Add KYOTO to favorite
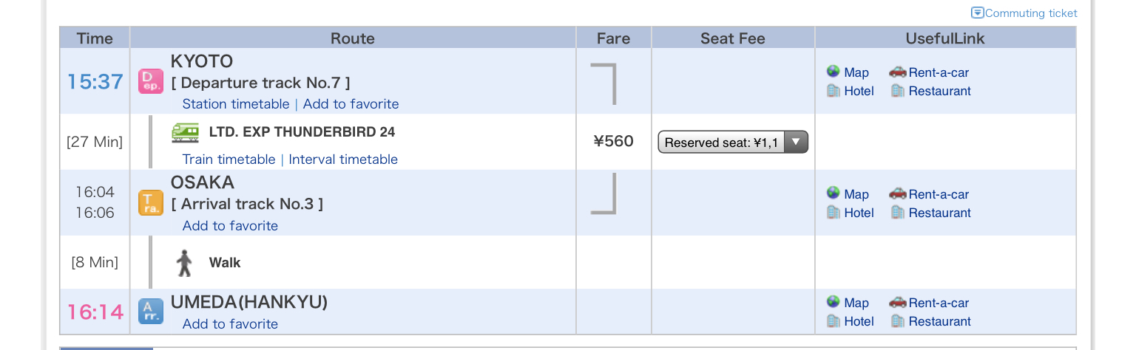This screenshot has width=1136, height=350. [x=351, y=104]
